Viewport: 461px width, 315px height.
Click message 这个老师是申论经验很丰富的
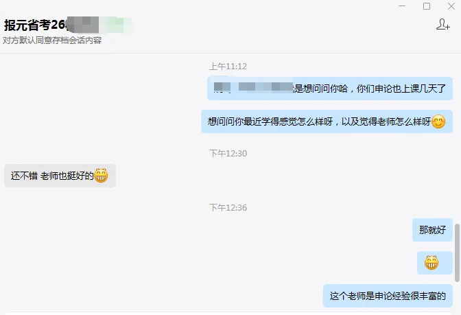click(388, 296)
